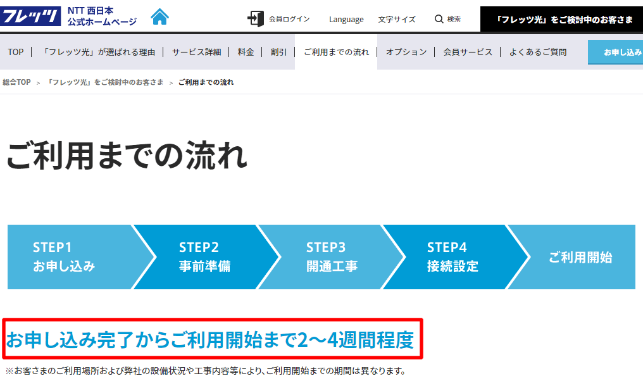Click the お申し込み apply button
643x388 pixels.
pyautogui.click(x=616, y=52)
